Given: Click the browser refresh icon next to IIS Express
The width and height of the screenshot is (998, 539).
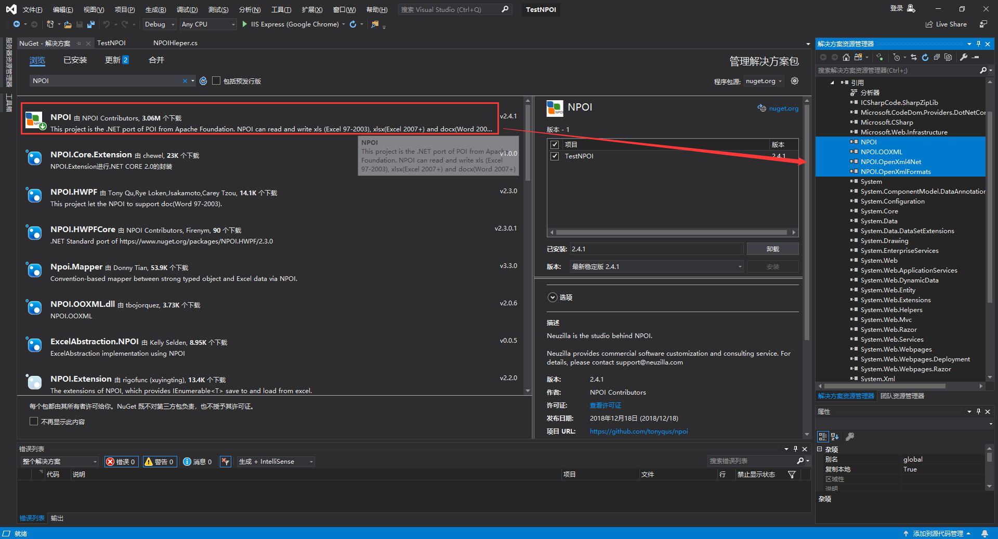Looking at the screenshot, I should [353, 24].
